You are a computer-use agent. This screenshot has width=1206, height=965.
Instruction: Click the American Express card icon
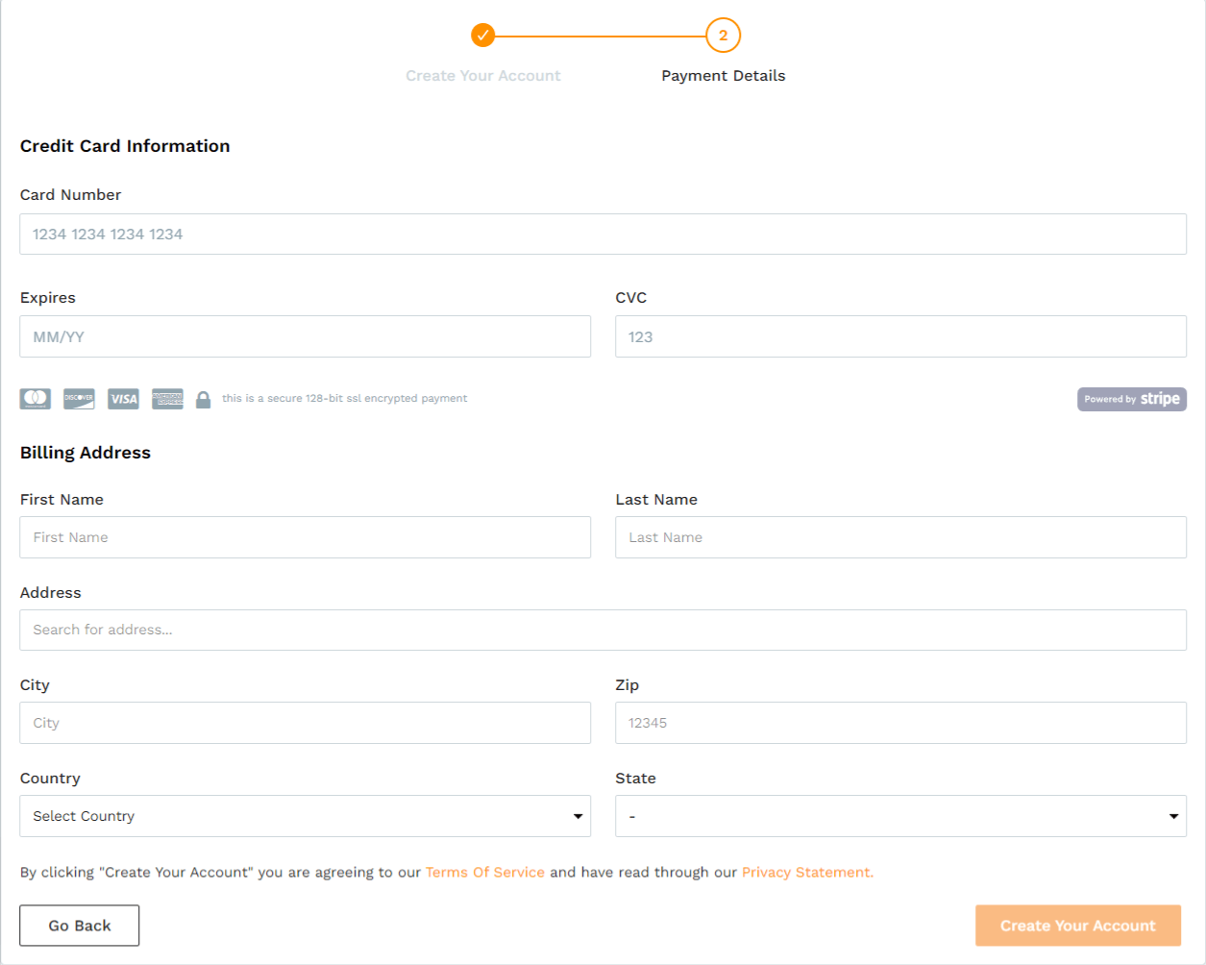167,399
